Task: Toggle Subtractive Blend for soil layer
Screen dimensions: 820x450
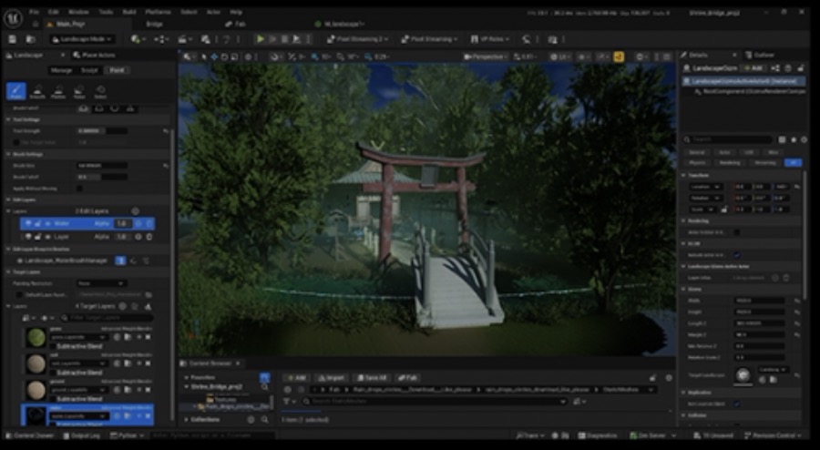Action: 52,373
